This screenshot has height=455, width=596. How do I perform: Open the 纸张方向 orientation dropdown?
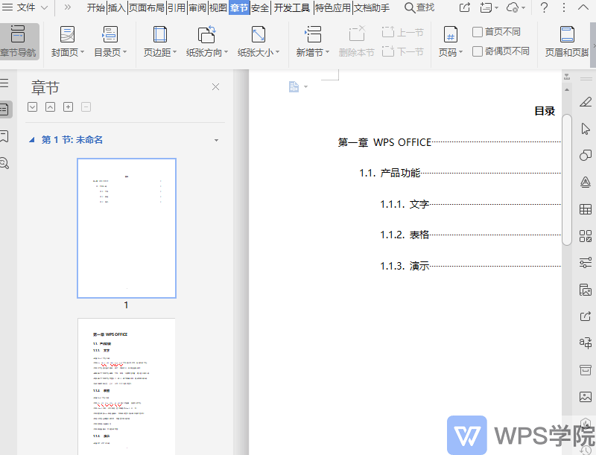coord(207,42)
